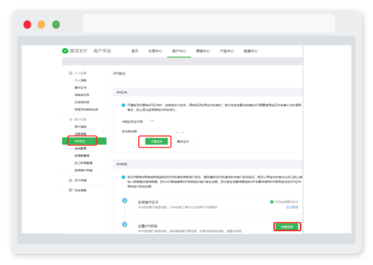Click the blue info icon under API证书

[123, 105]
